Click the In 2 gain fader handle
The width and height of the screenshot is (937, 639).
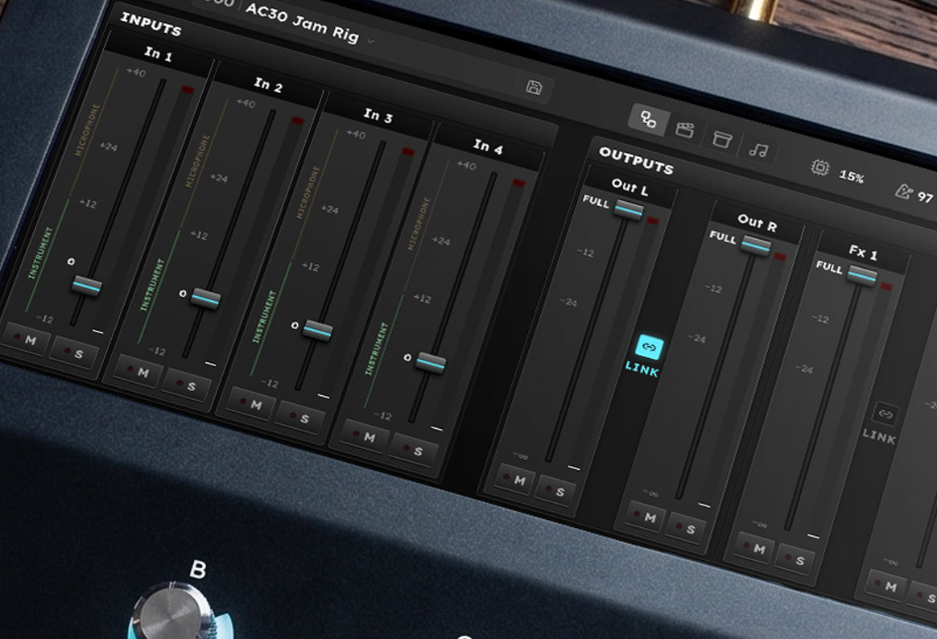205,298
